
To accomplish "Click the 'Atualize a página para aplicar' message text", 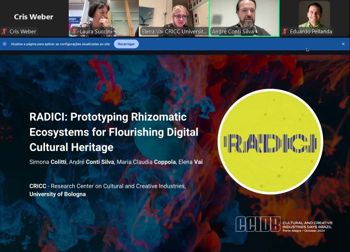I will click(x=60, y=44).
